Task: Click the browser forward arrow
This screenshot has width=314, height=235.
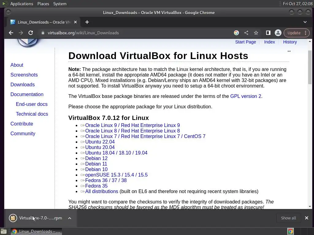Action: (x=21, y=33)
